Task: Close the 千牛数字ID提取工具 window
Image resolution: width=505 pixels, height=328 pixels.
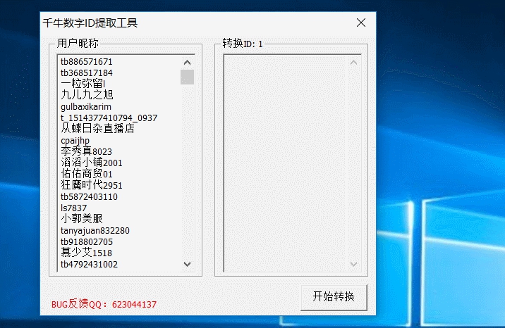Action: click(361, 23)
